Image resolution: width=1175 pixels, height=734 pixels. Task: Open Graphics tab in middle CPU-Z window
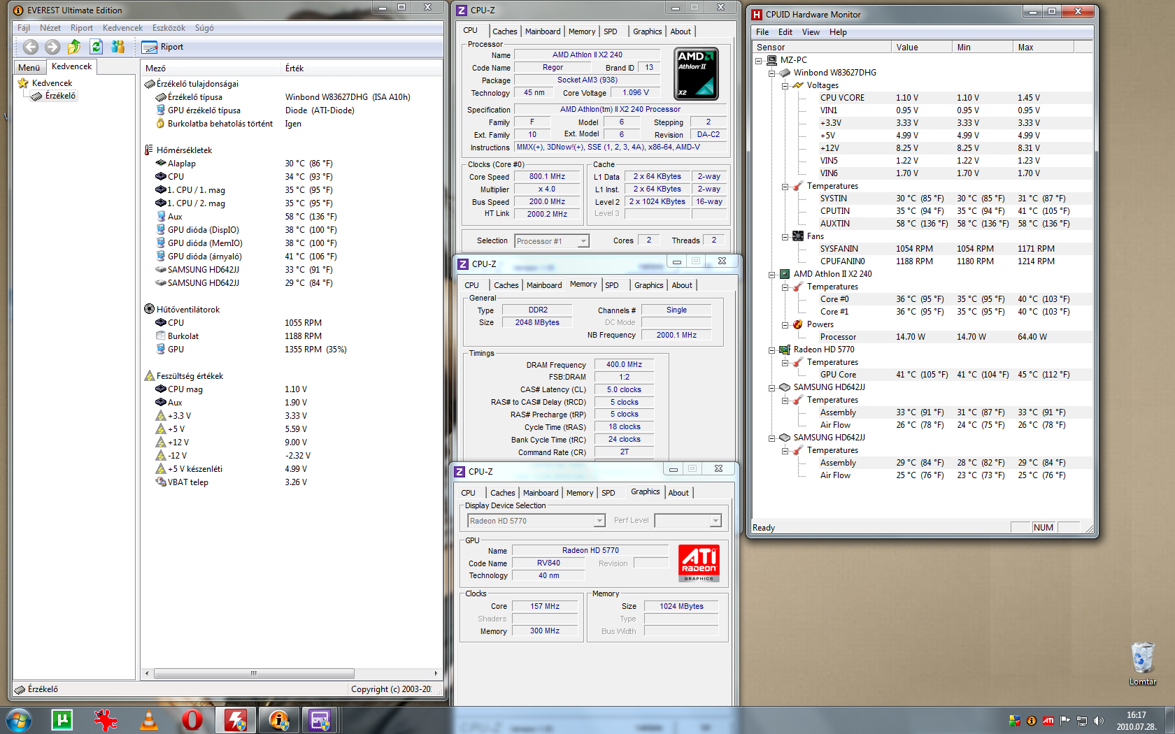click(x=648, y=285)
